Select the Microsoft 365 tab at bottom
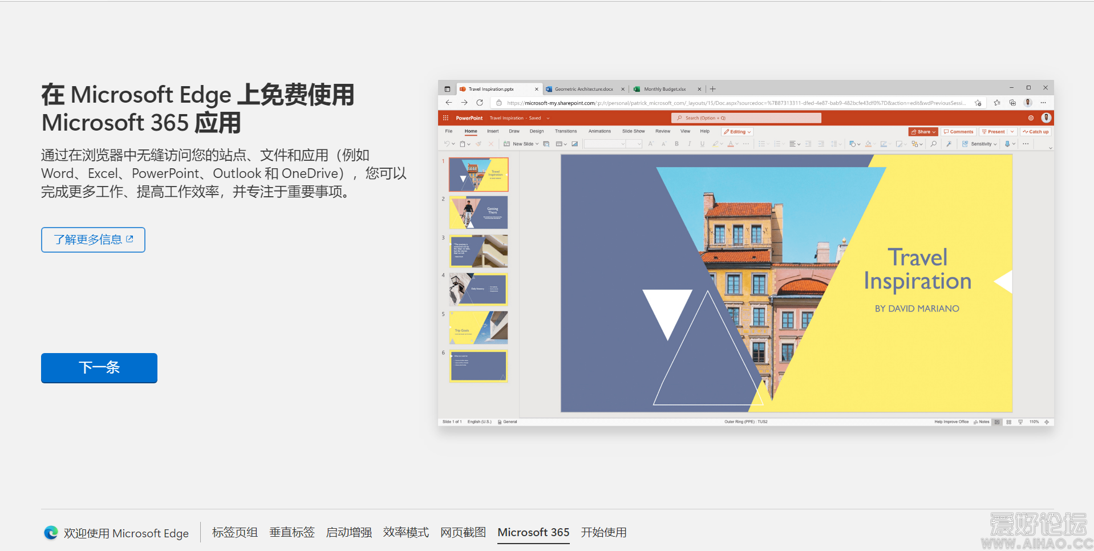The image size is (1094, 551). (533, 532)
